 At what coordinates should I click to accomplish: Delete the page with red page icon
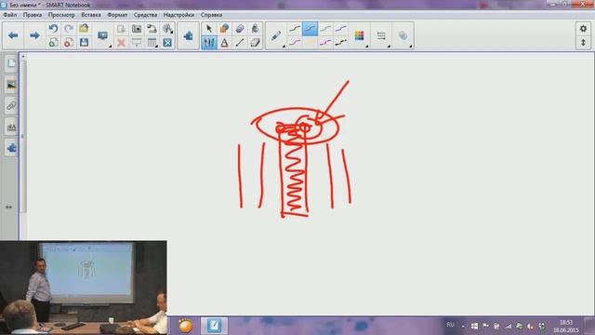point(69,42)
